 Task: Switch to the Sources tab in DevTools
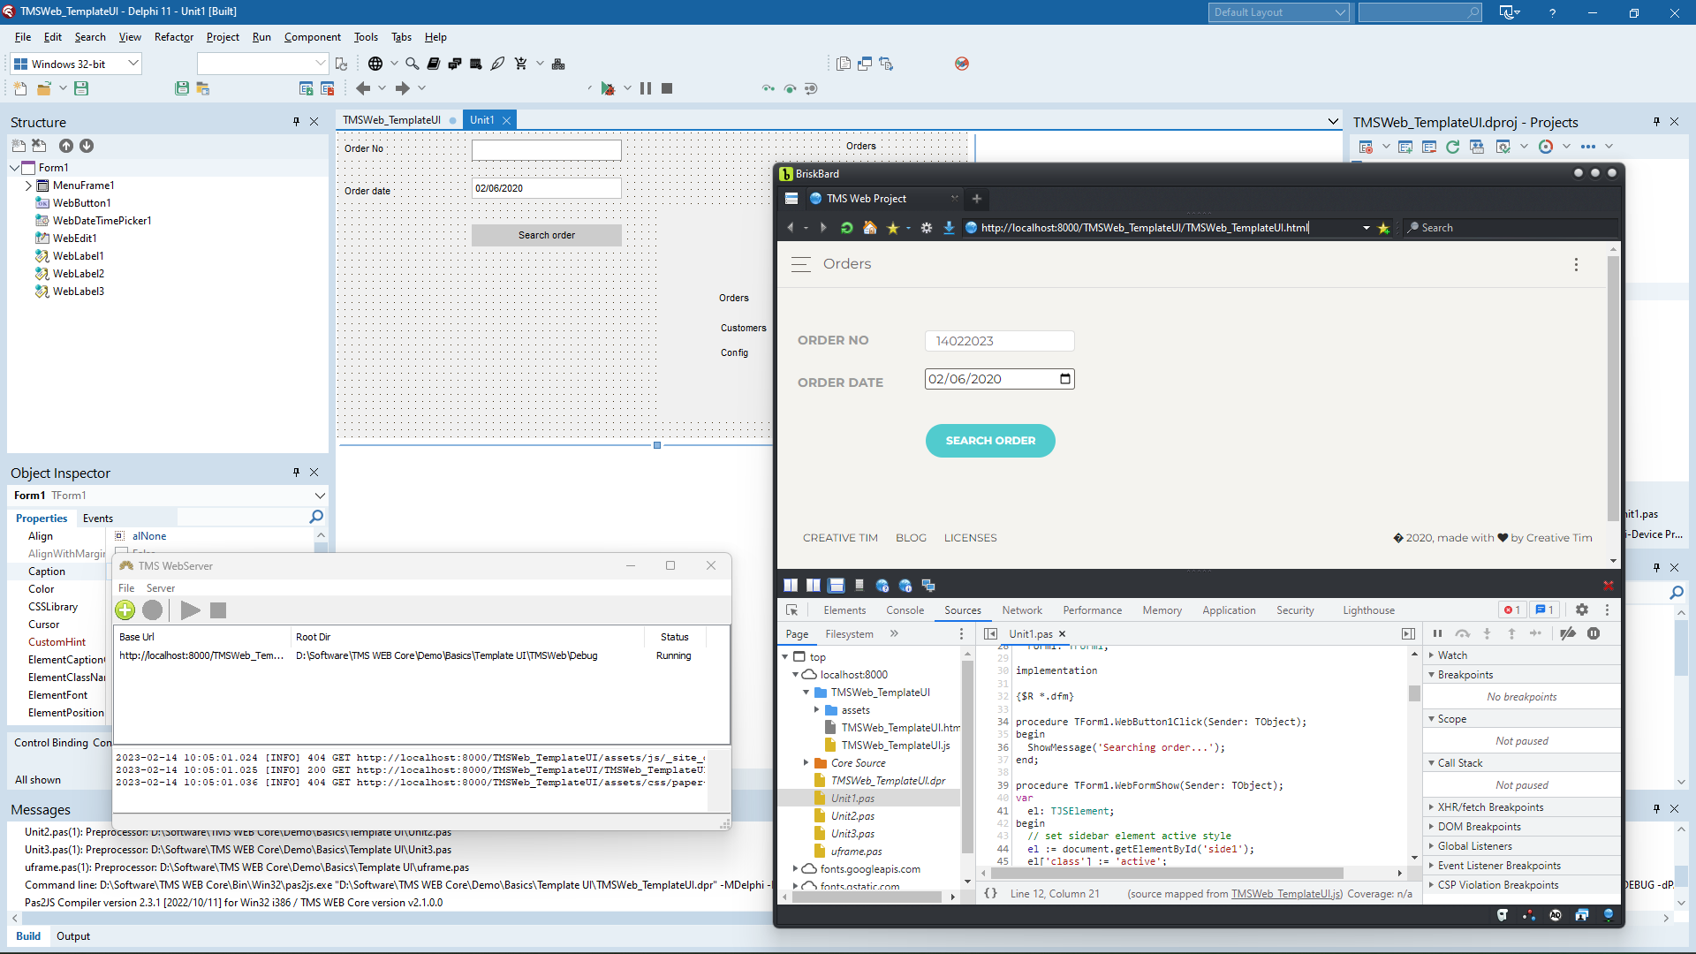pyautogui.click(x=960, y=610)
